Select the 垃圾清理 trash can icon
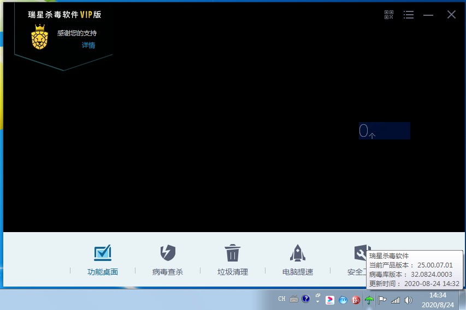 click(x=232, y=253)
